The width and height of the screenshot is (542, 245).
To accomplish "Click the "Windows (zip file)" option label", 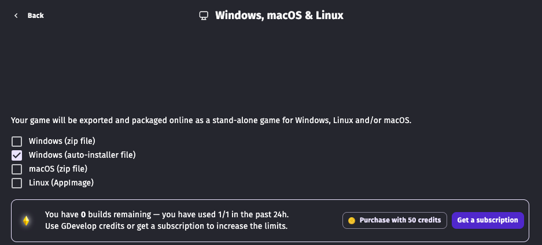I will coord(62,141).
